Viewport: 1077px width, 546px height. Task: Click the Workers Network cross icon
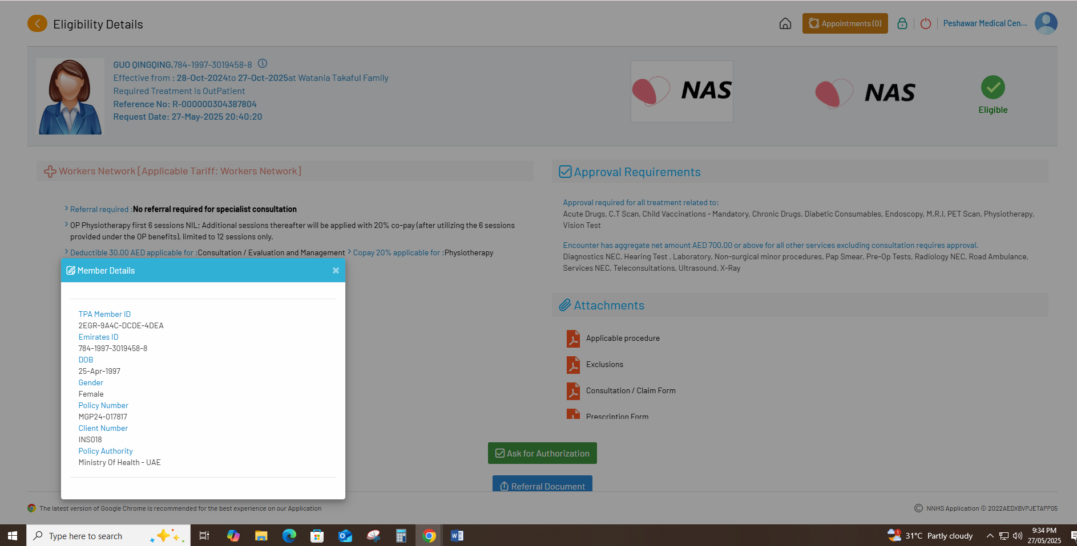click(x=50, y=172)
